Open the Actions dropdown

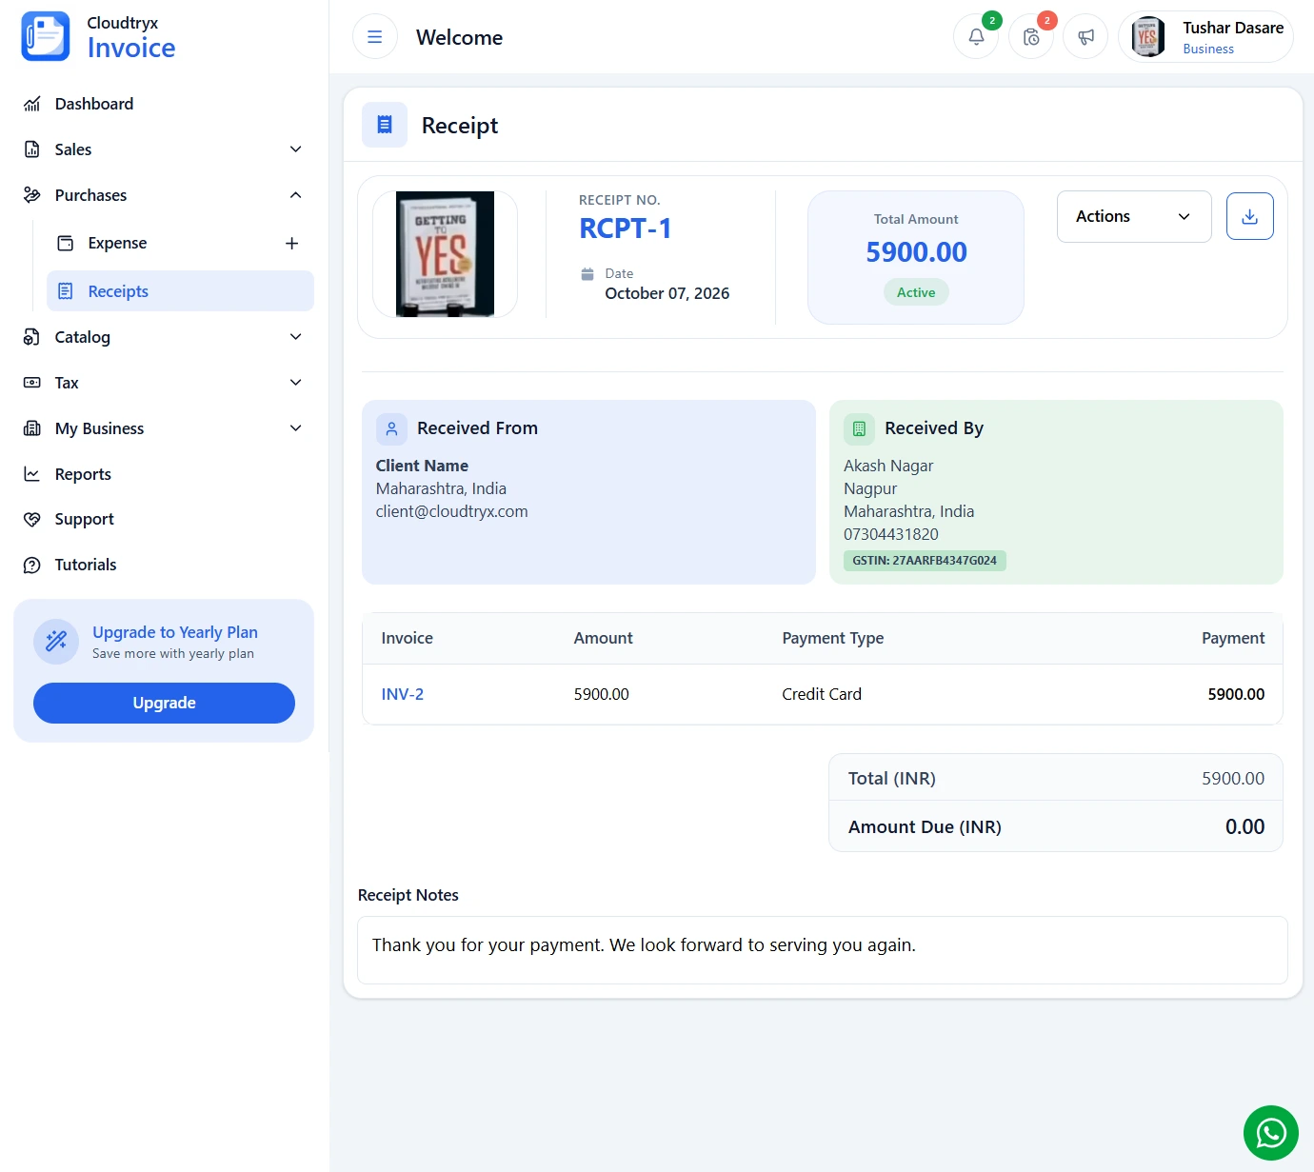coord(1134,216)
